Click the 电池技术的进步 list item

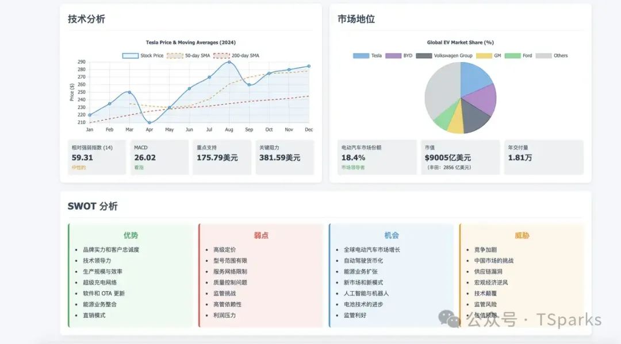pos(363,304)
